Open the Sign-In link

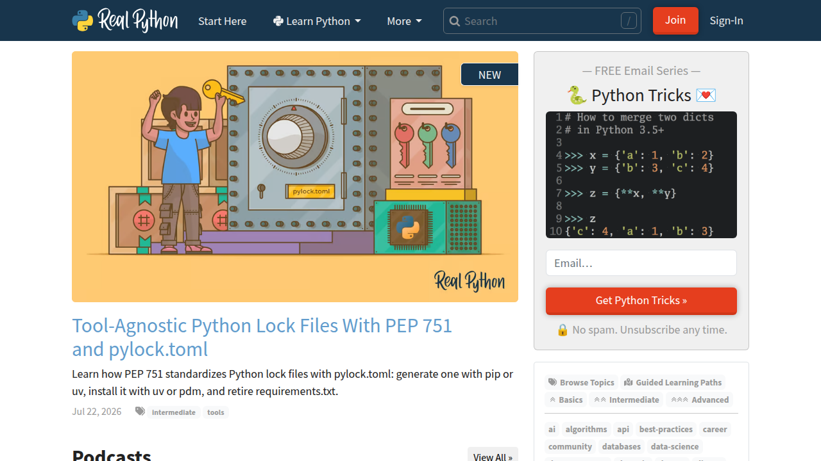[x=726, y=21]
